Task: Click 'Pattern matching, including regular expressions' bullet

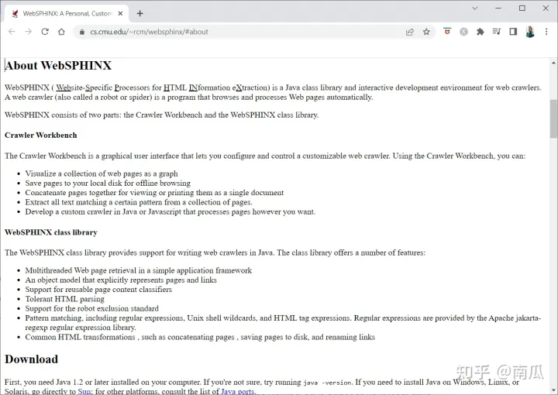Action: 283,323
